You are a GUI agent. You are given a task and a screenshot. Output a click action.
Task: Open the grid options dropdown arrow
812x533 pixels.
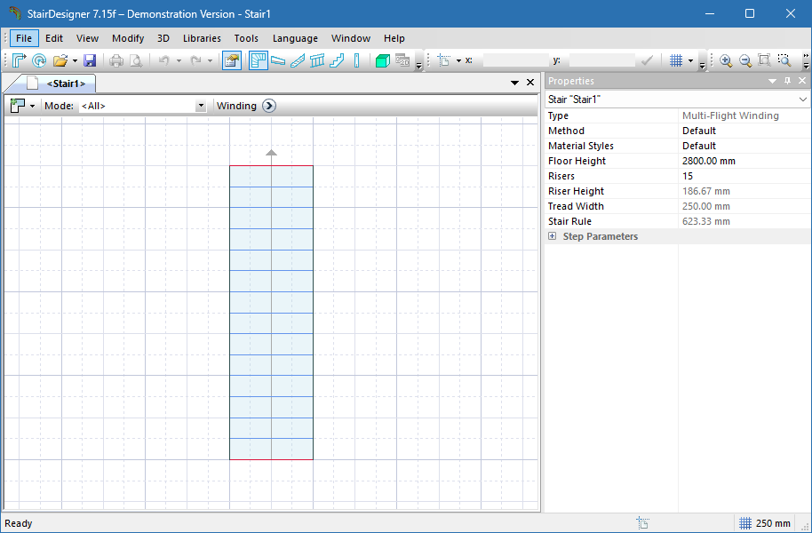pos(690,60)
